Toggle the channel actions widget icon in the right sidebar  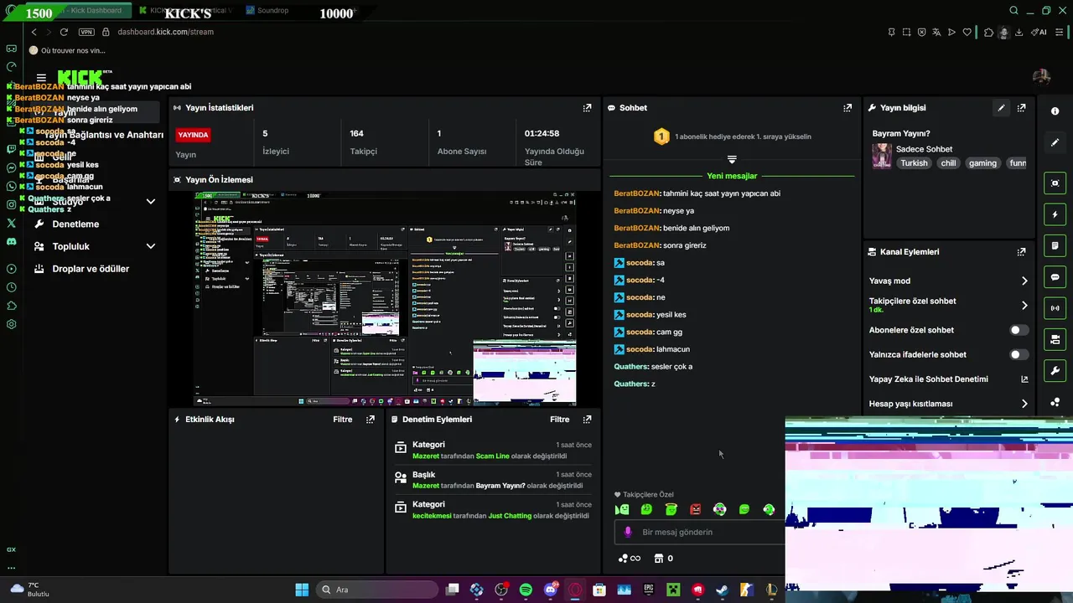1055,339
